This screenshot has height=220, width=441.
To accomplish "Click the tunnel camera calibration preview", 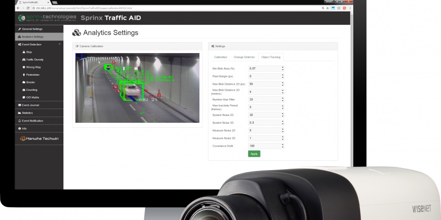I will [137, 88].
